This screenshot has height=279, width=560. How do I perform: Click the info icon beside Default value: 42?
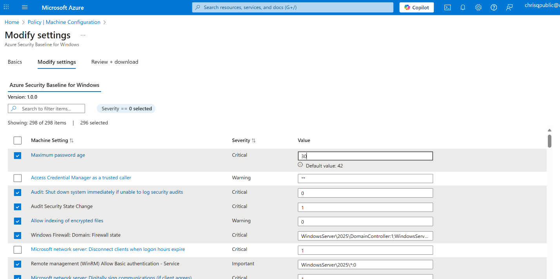tap(300, 164)
